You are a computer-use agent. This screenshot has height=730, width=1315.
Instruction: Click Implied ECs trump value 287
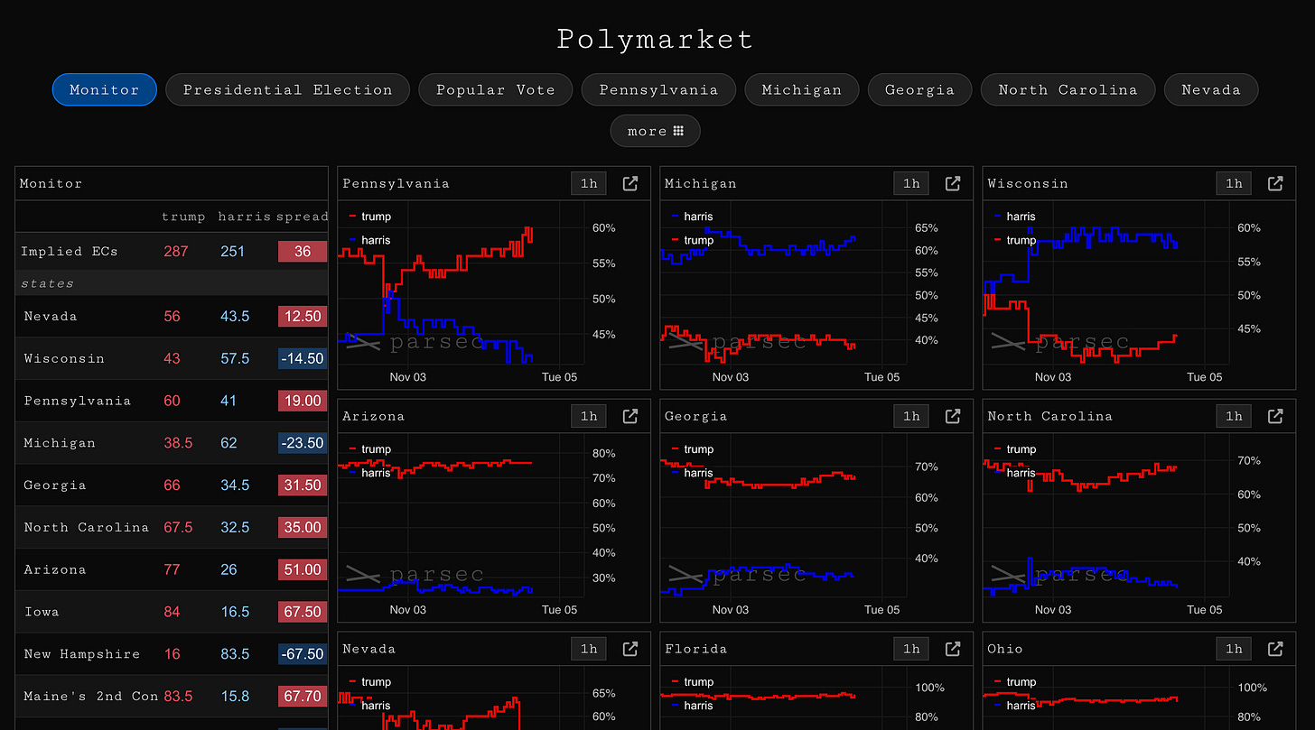(176, 252)
